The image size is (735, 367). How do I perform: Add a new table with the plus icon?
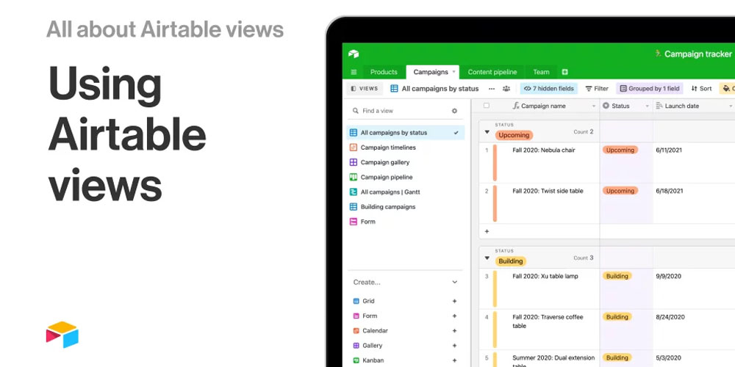564,72
